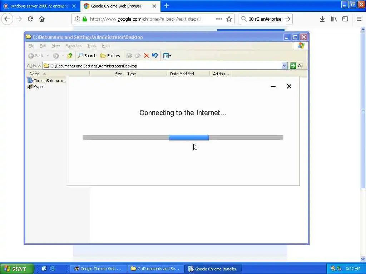This screenshot has width=366, height=274.
Task: Click the system tray clock
Action: pos(353,269)
